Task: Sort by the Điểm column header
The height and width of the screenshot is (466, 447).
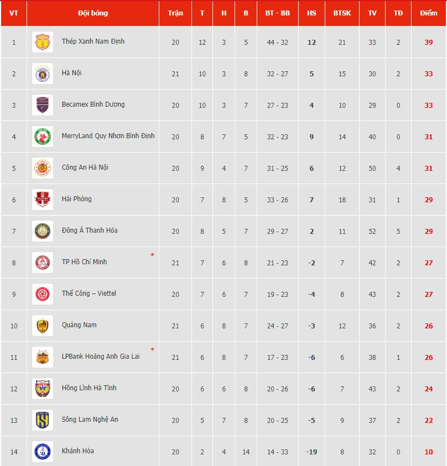Action: tap(428, 13)
